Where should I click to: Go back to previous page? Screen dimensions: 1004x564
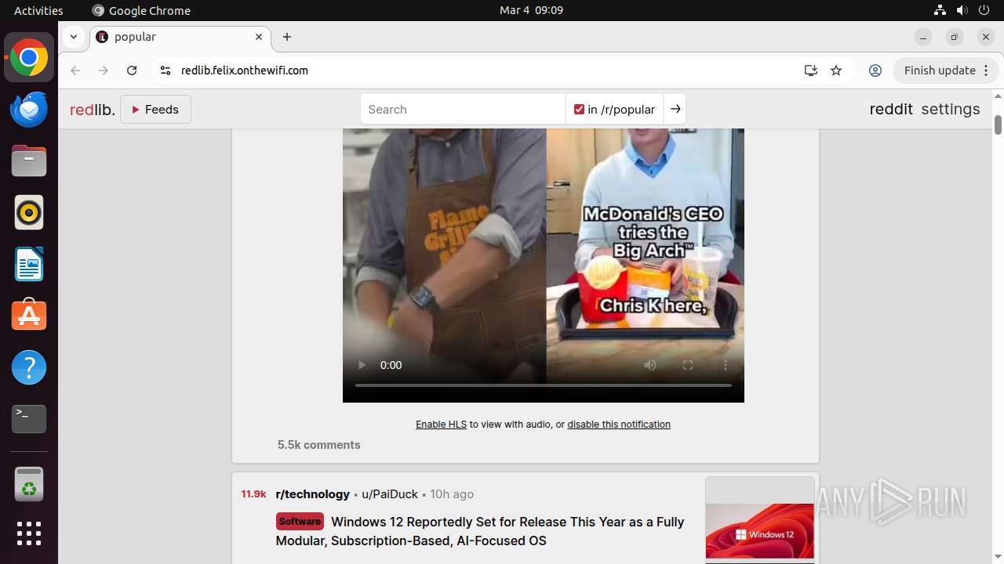tap(75, 70)
